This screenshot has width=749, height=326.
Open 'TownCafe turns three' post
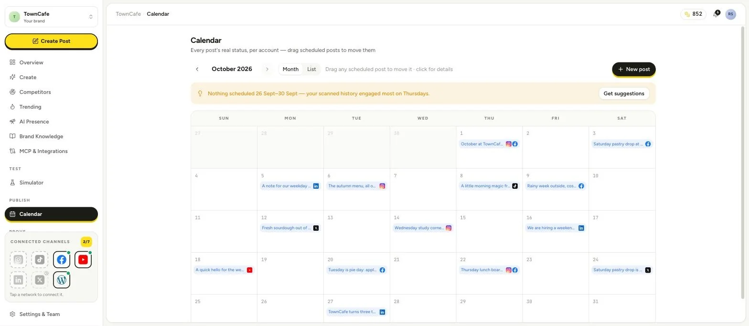pyautogui.click(x=356, y=312)
